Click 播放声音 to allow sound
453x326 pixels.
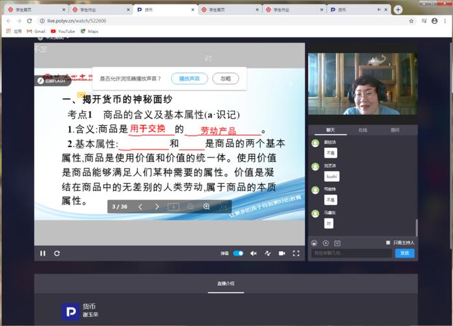(x=189, y=78)
